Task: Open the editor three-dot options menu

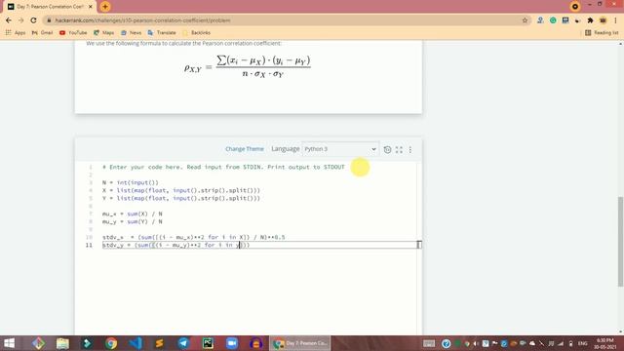Action: coord(410,149)
